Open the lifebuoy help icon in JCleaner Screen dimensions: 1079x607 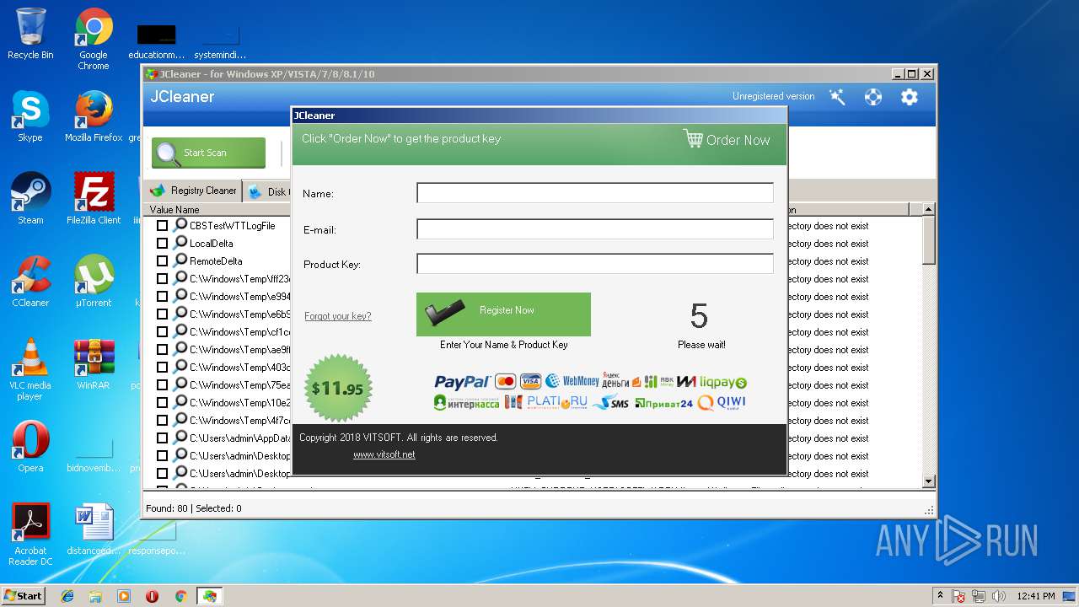873,97
